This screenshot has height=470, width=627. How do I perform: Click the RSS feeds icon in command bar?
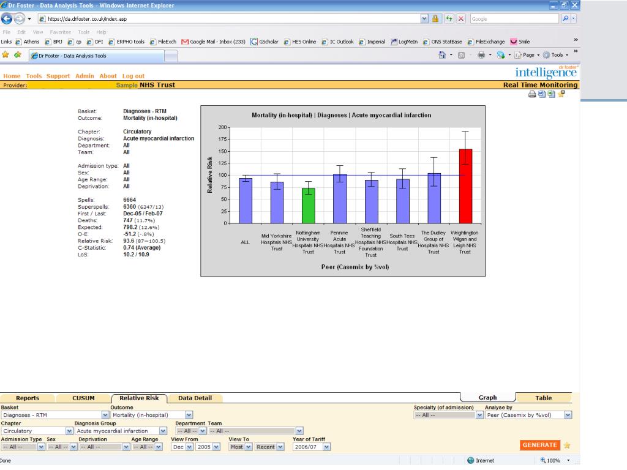tap(461, 55)
